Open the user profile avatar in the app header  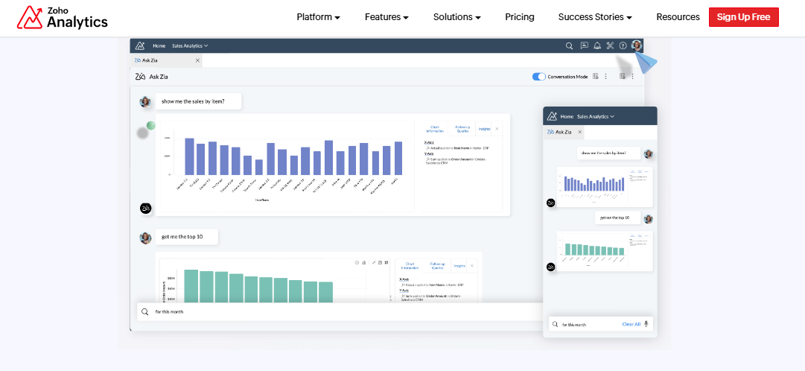tap(637, 45)
